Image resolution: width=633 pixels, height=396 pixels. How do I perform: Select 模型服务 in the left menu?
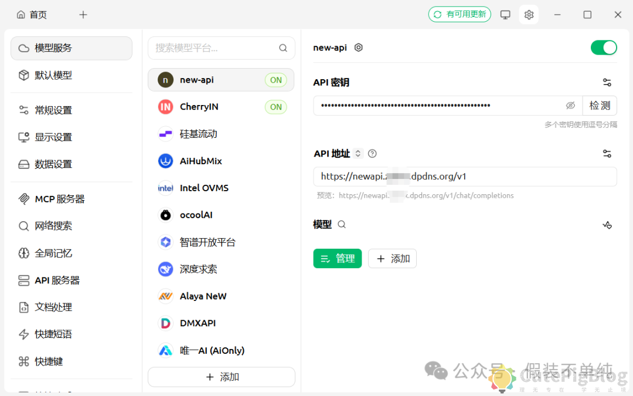pos(53,48)
